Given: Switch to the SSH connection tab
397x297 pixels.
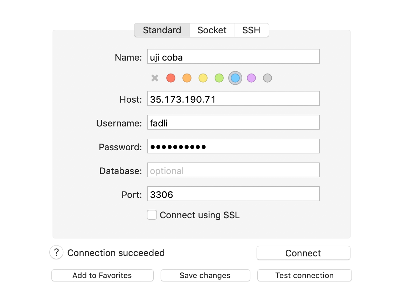Looking at the screenshot, I should click(x=252, y=30).
